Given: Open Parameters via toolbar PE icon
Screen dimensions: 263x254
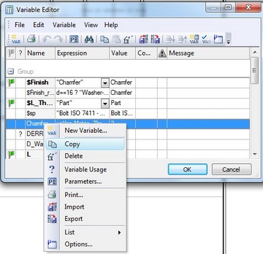Looking at the screenshot, I should click(74, 39).
